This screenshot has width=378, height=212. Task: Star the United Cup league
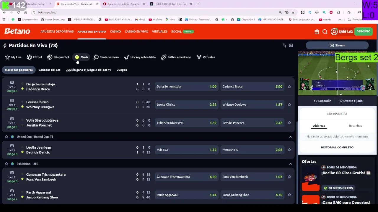6,137
